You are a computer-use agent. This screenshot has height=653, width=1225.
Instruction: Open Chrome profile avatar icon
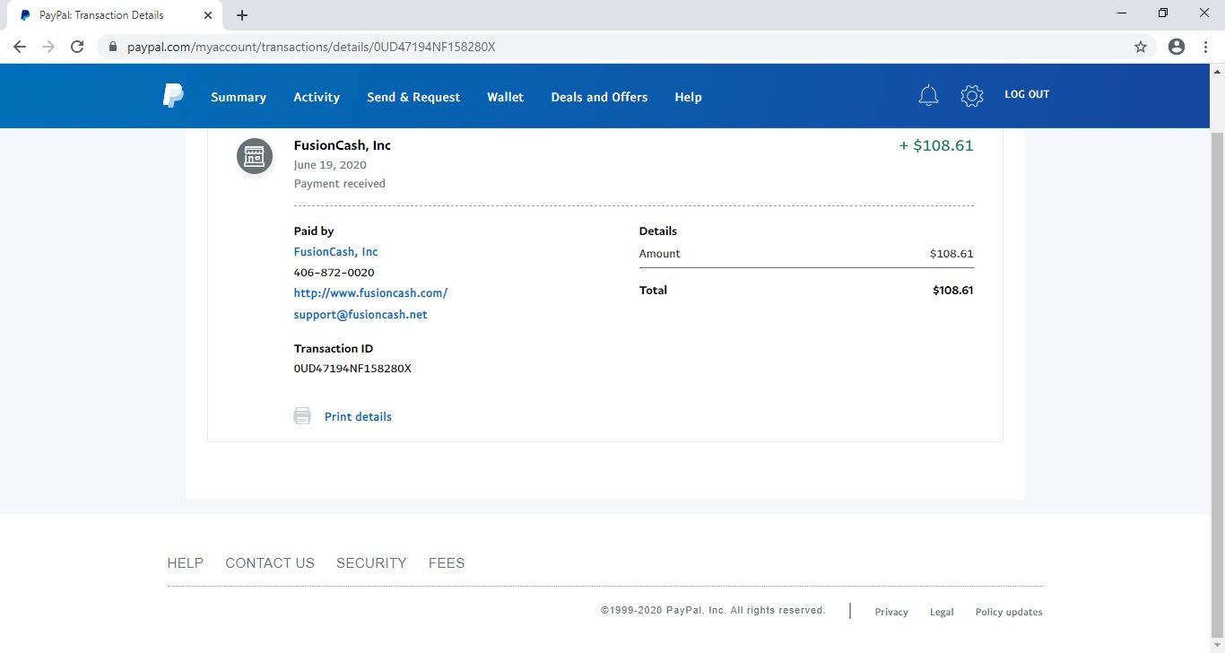(1177, 47)
